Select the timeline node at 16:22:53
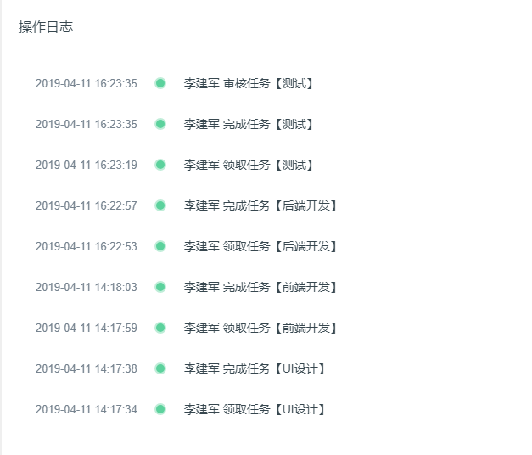This screenshot has height=455, width=532. click(160, 246)
